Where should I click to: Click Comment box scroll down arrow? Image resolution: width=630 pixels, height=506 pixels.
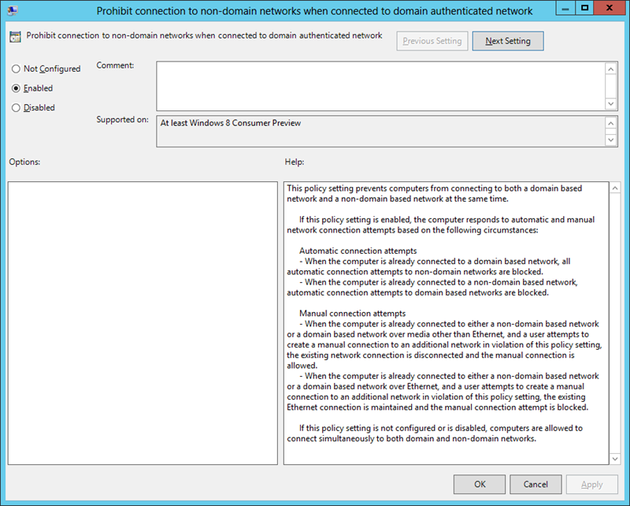pos(611,104)
